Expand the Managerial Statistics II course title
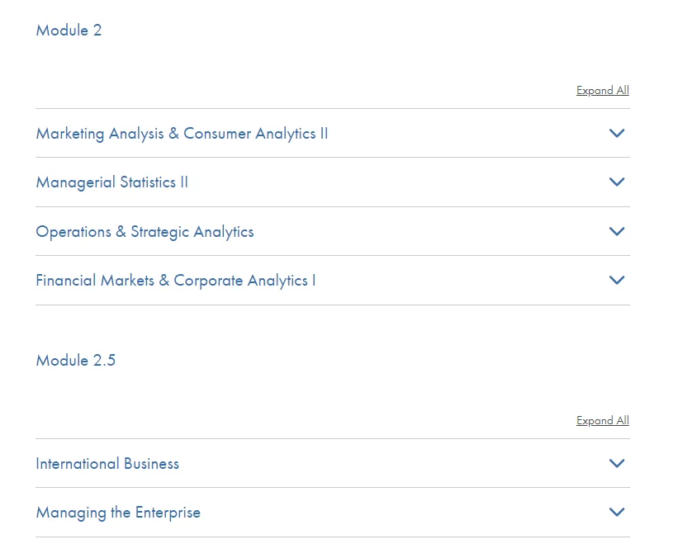This screenshot has width=678, height=558. coord(111,182)
